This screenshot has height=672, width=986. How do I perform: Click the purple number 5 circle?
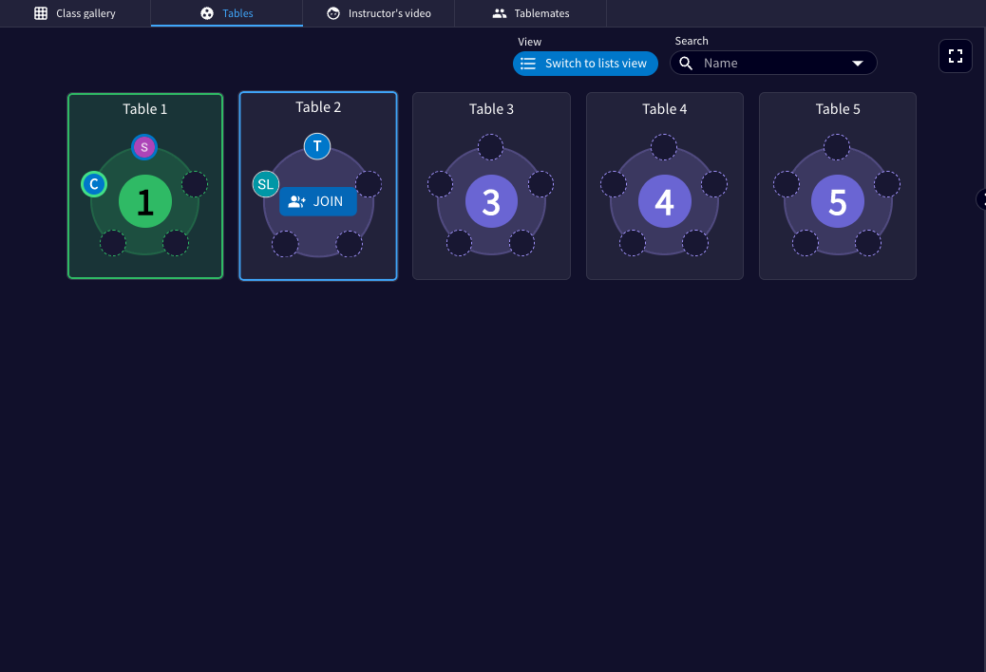coord(838,201)
